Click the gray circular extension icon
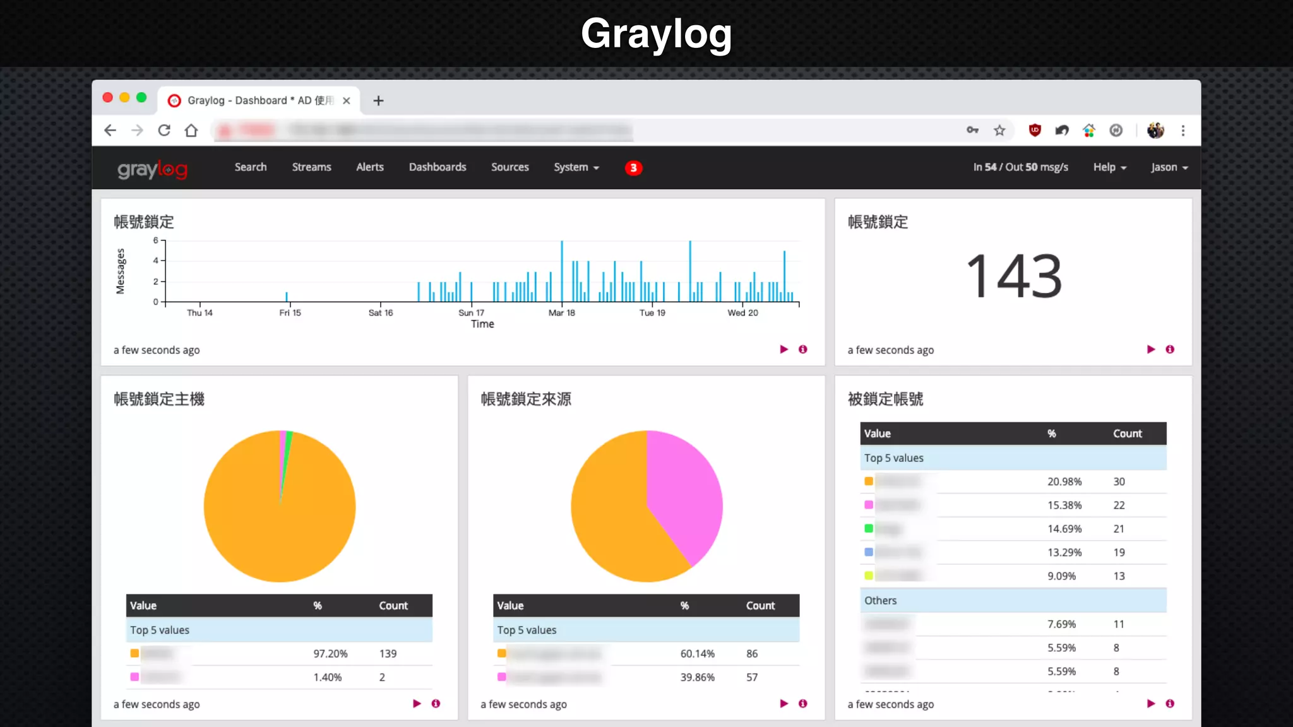 pyautogui.click(x=1116, y=131)
